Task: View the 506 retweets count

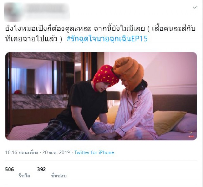Action: [10, 169]
